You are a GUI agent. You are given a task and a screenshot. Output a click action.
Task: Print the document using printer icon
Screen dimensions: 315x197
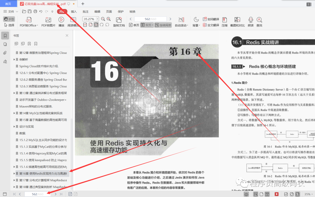35,11
